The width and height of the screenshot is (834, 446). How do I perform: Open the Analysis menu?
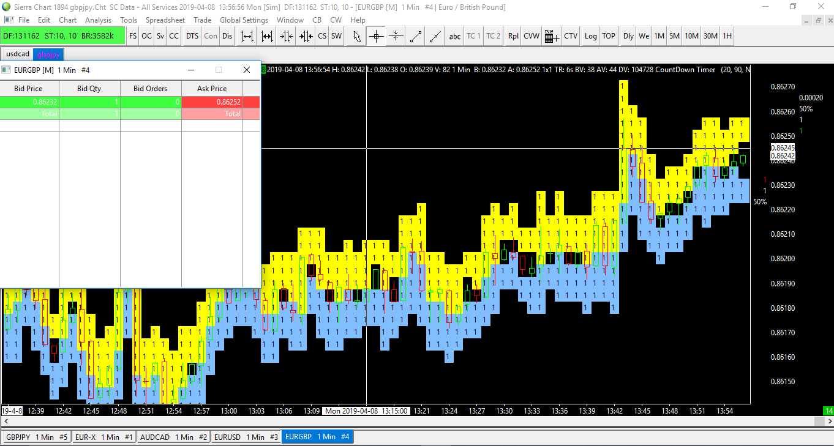(98, 20)
